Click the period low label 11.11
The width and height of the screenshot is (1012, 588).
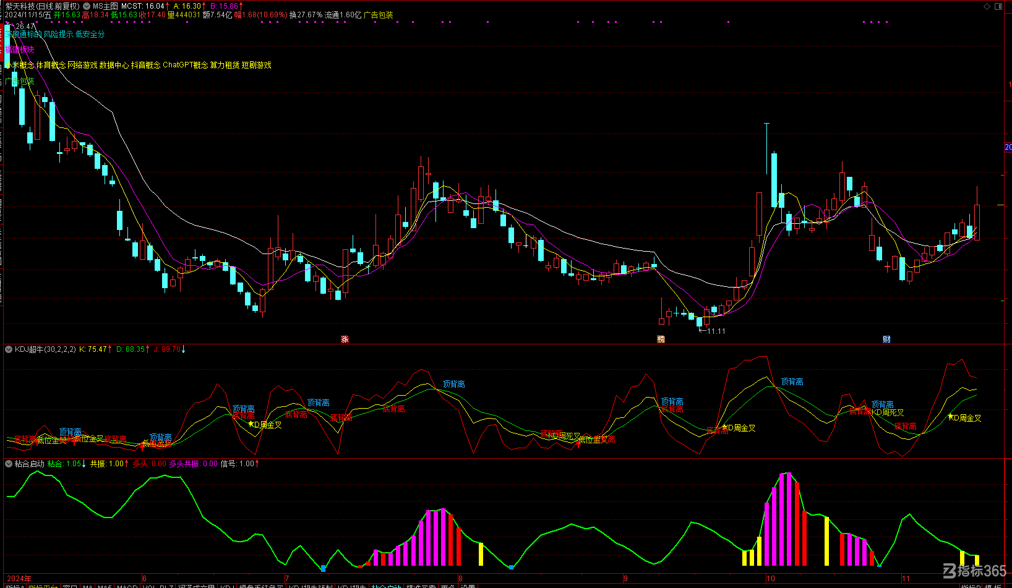pos(716,331)
